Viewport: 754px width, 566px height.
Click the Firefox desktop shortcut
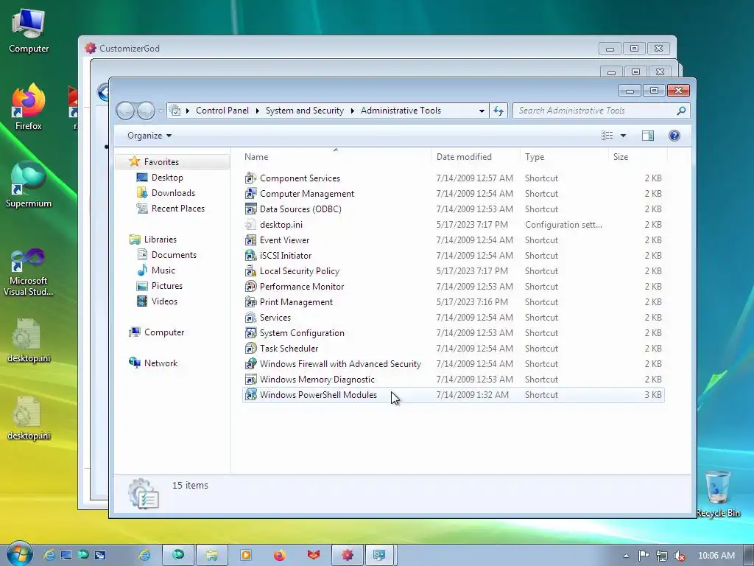(x=29, y=108)
